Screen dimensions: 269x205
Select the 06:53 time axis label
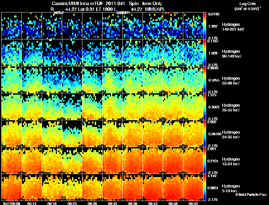(193, 203)
